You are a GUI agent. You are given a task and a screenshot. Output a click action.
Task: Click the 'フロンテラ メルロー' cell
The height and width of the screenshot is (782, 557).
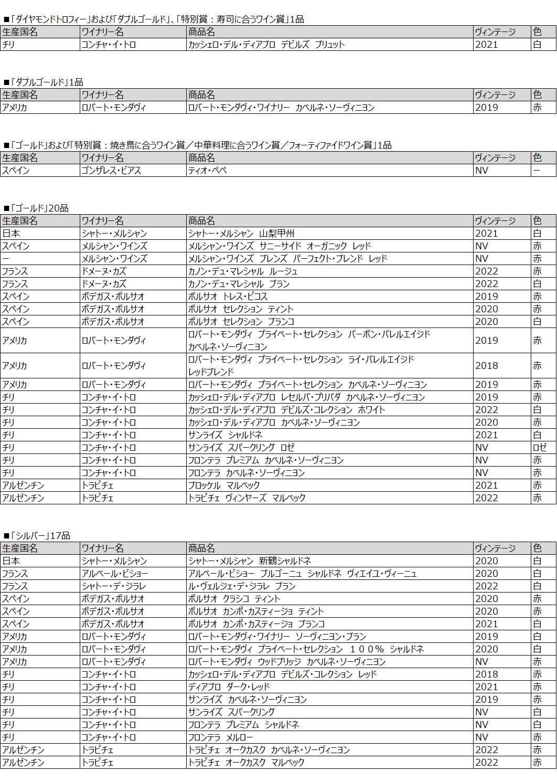coord(329,737)
